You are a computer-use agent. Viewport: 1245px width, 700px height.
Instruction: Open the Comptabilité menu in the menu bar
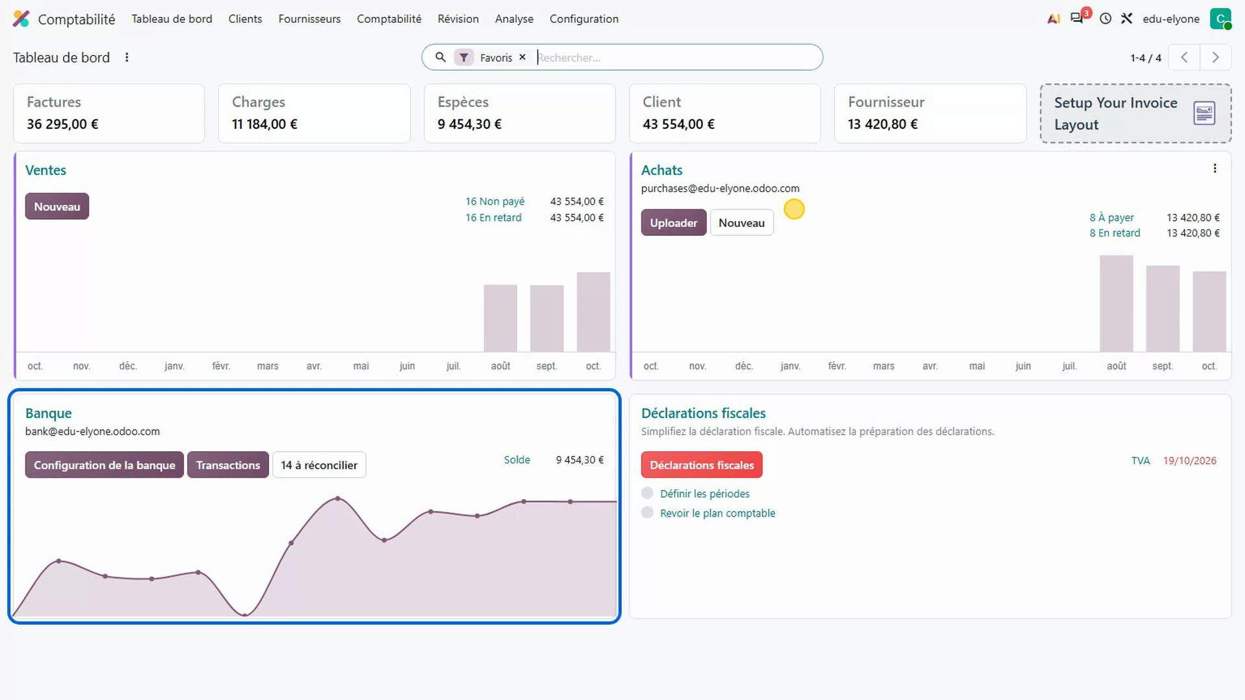point(389,19)
